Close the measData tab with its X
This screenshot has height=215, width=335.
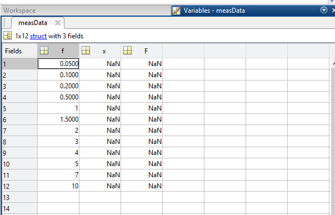click(x=58, y=23)
